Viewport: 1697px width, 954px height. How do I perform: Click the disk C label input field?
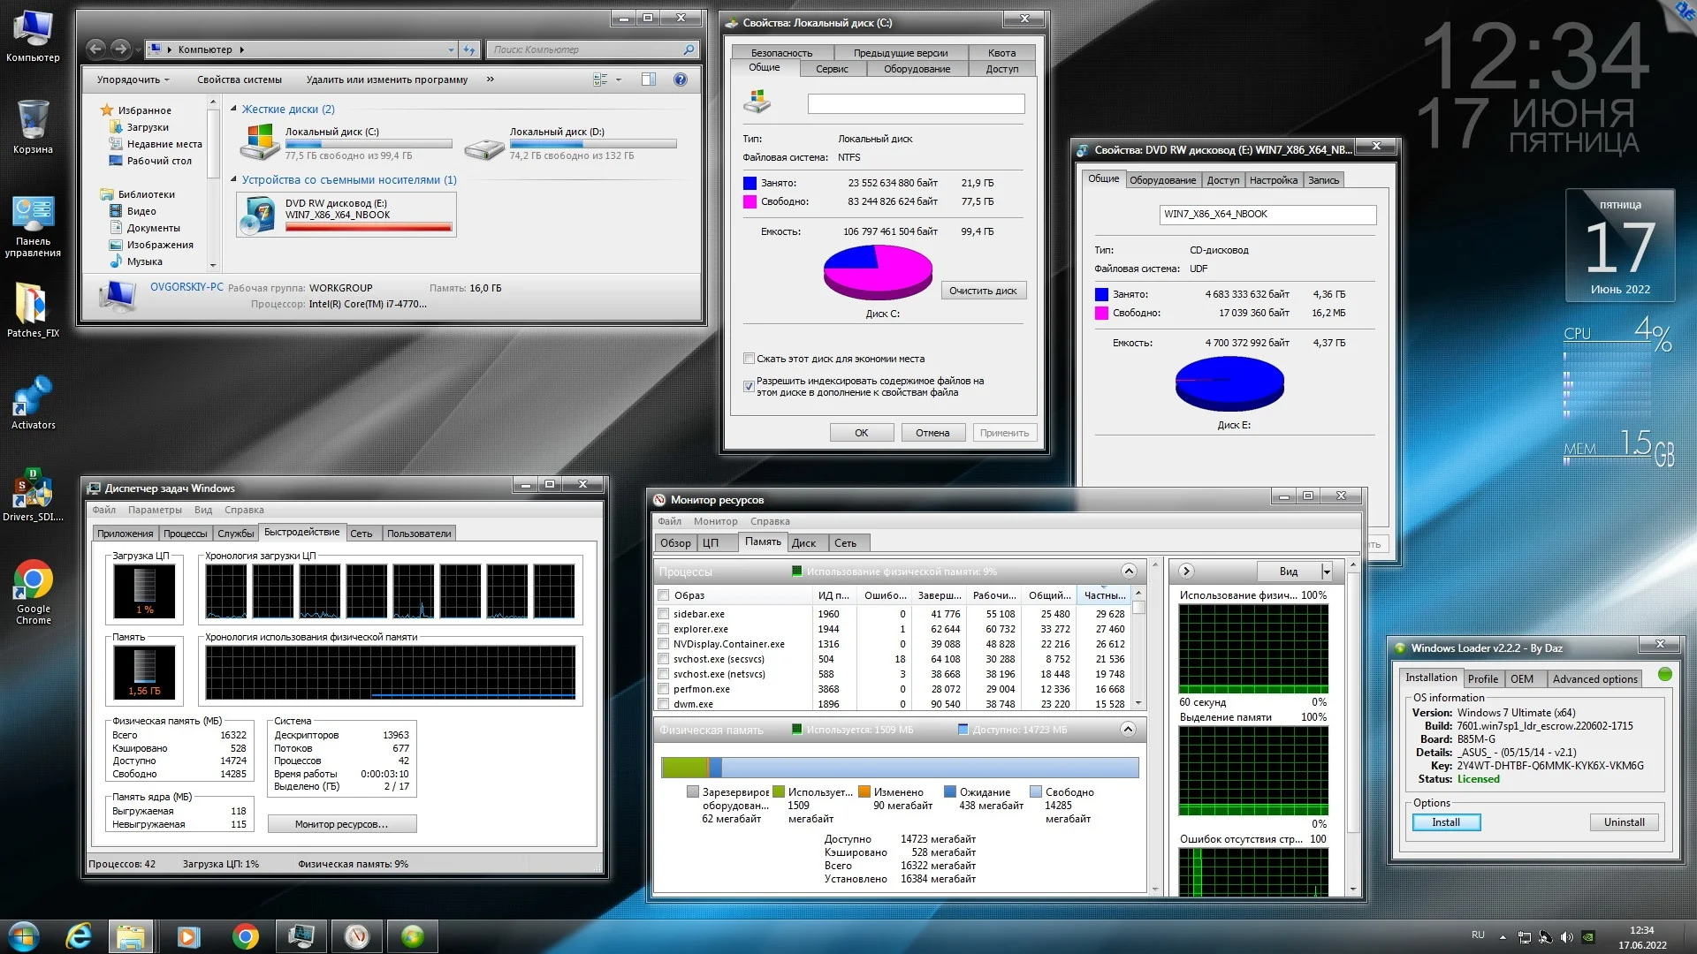point(916,104)
